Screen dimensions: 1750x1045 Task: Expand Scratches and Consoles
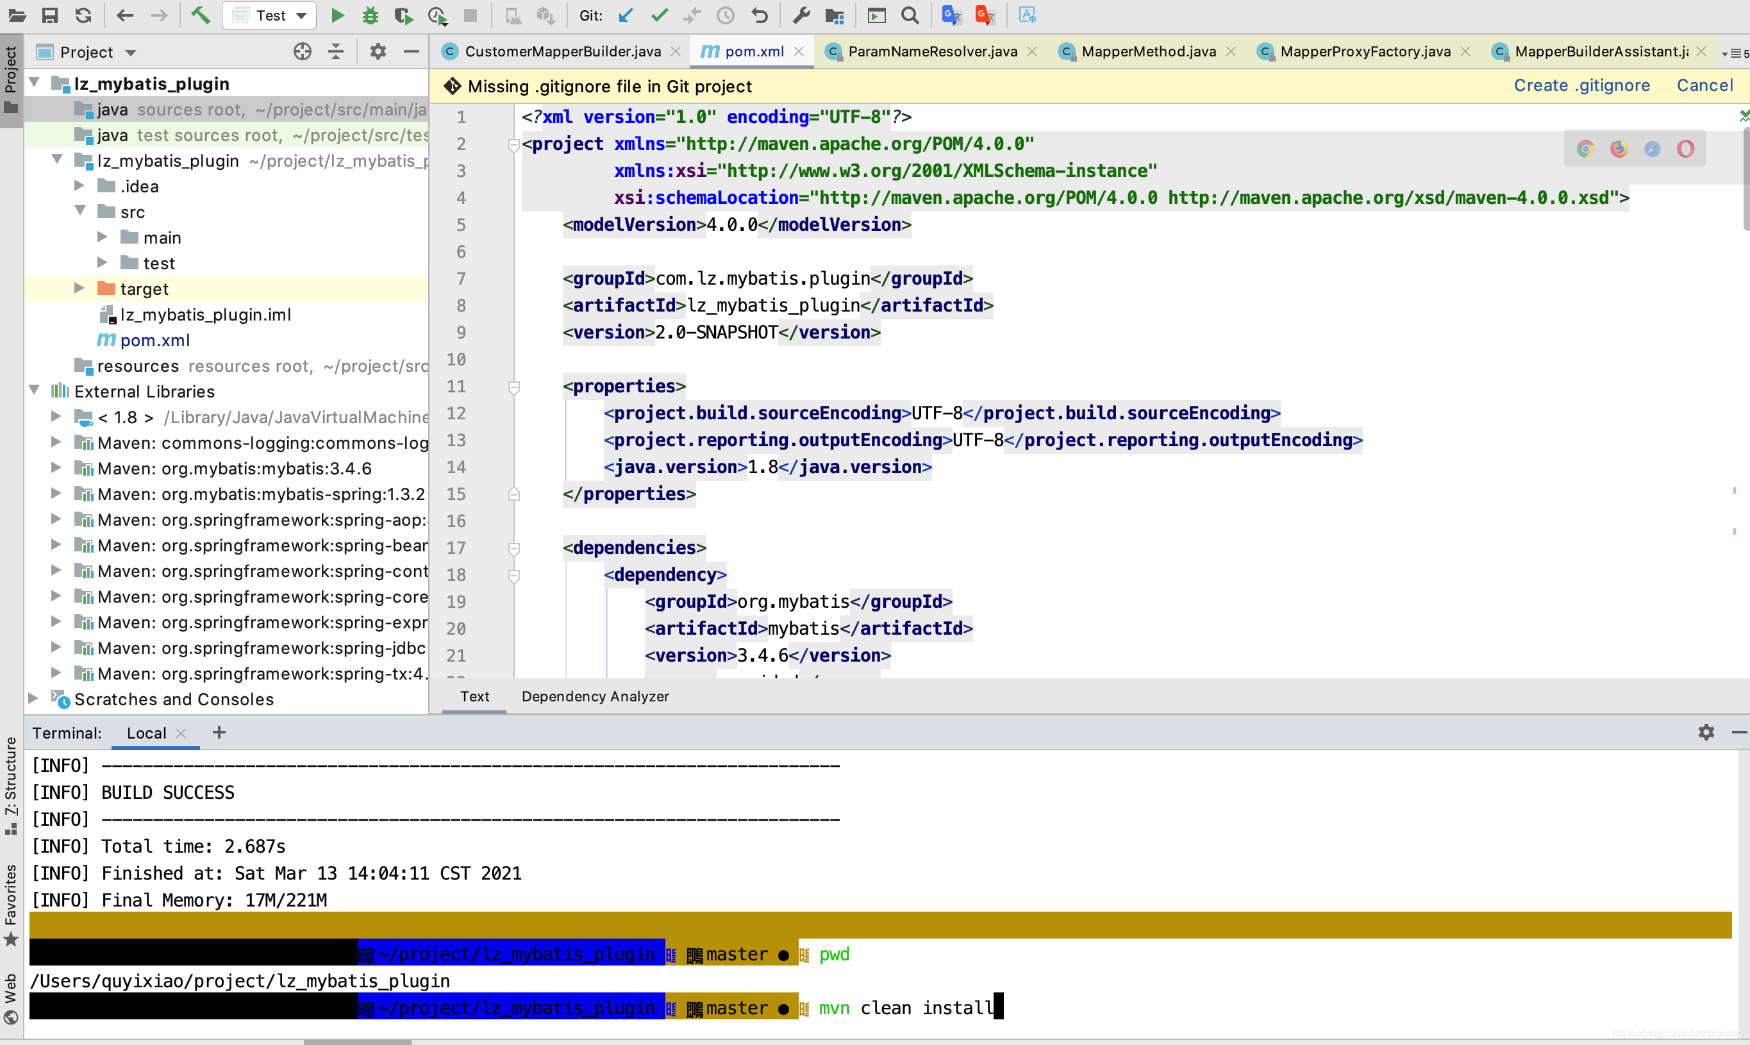[33, 699]
